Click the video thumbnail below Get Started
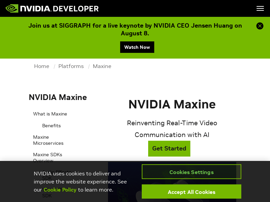The height and width of the screenshot is (202, 270). pyautogui.click(x=172, y=182)
